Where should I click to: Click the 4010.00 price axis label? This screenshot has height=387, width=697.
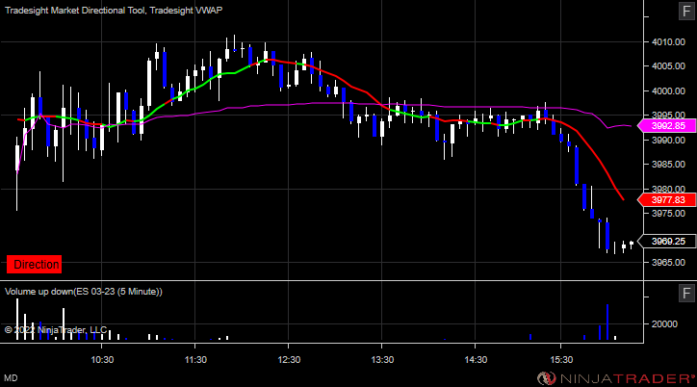[668, 42]
